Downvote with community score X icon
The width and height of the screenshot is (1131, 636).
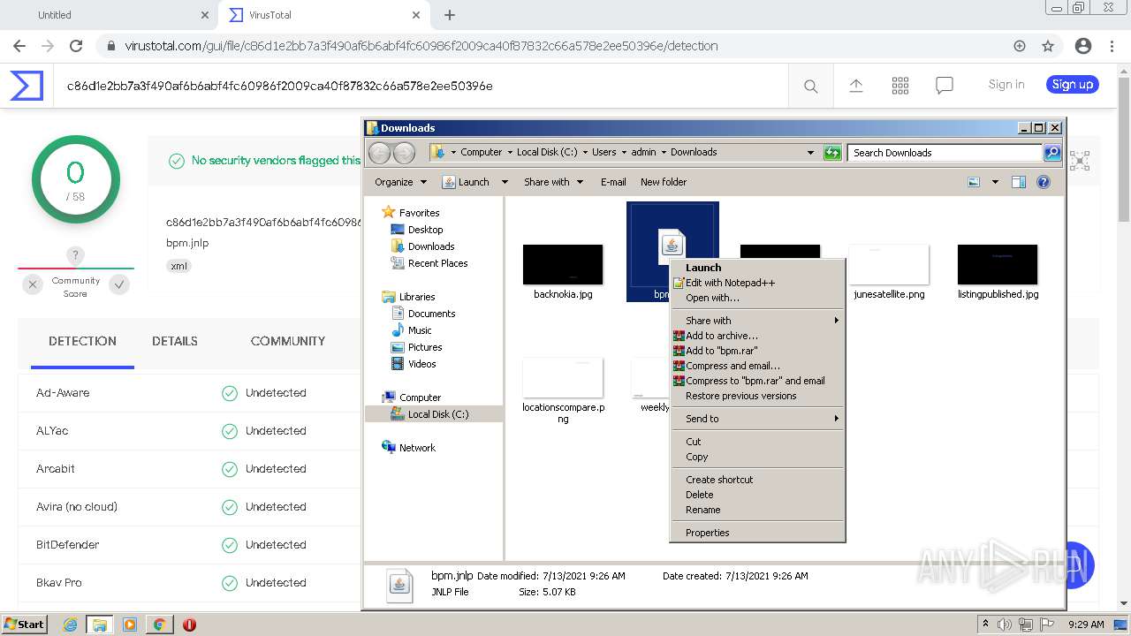click(33, 284)
